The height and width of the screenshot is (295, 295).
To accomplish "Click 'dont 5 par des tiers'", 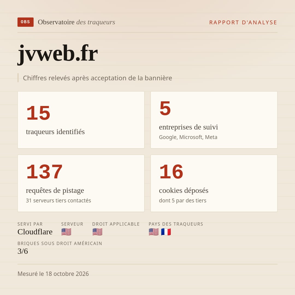I will 183,200.
